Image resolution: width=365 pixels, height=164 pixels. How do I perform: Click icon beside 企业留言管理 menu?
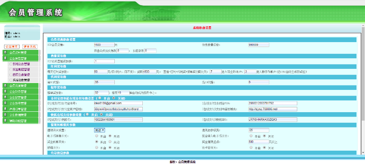[x=5, y=97]
